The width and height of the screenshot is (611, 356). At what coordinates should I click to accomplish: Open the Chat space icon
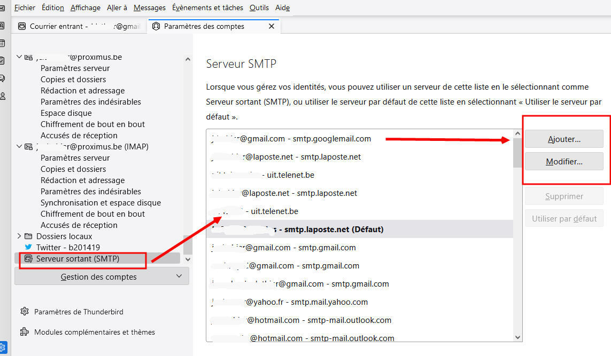point(2,78)
